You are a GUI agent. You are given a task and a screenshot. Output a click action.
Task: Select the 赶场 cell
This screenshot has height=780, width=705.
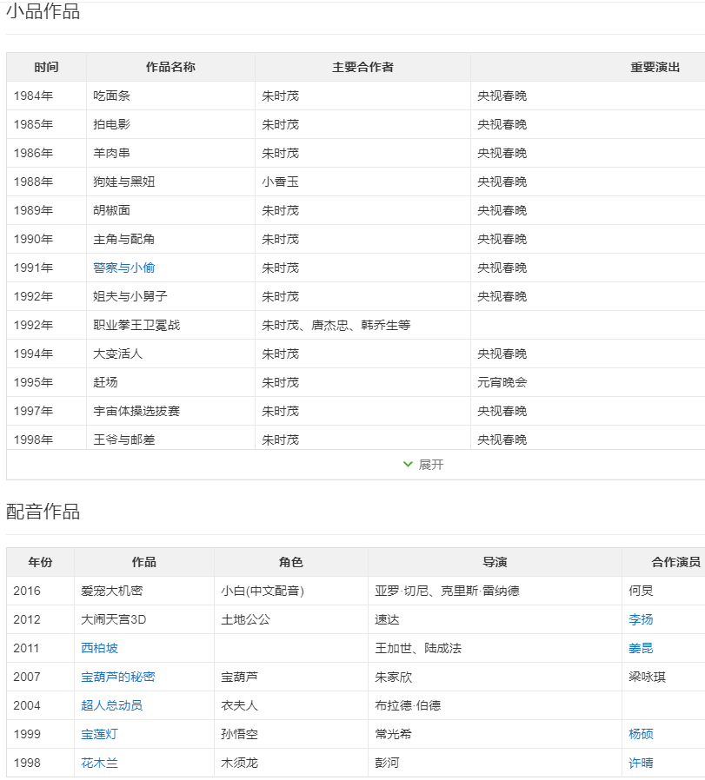170,382
